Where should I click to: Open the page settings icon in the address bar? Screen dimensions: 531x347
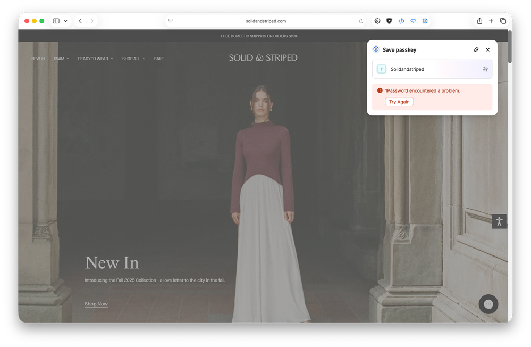point(170,21)
